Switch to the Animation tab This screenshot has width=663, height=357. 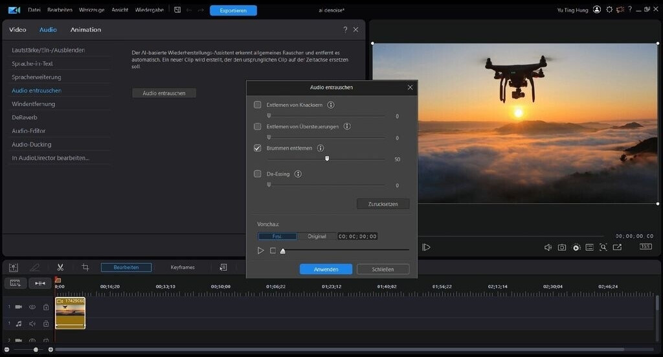pos(85,29)
